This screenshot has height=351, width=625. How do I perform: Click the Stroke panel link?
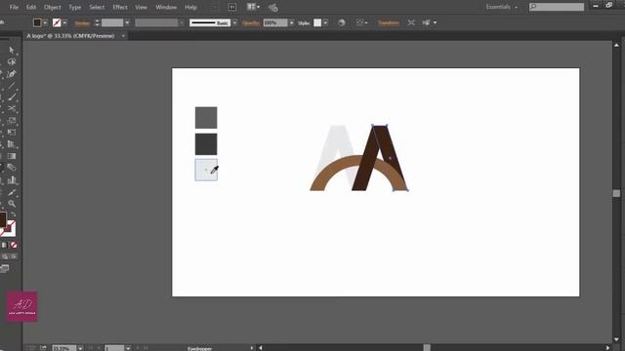[x=82, y=23]
